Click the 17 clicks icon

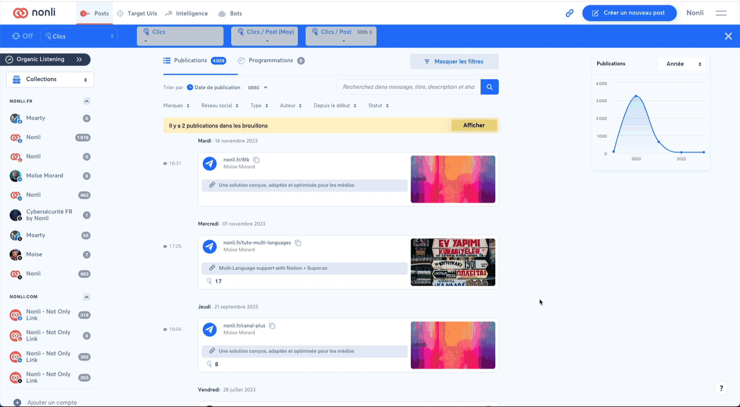[209, 281]
